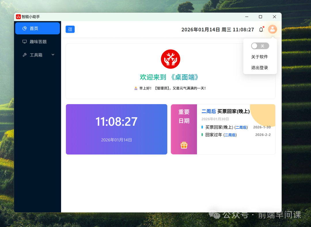Screen dimensions: 311x227
Task: Click the blue 二周后 heading link
Action: tap(208, 111)
